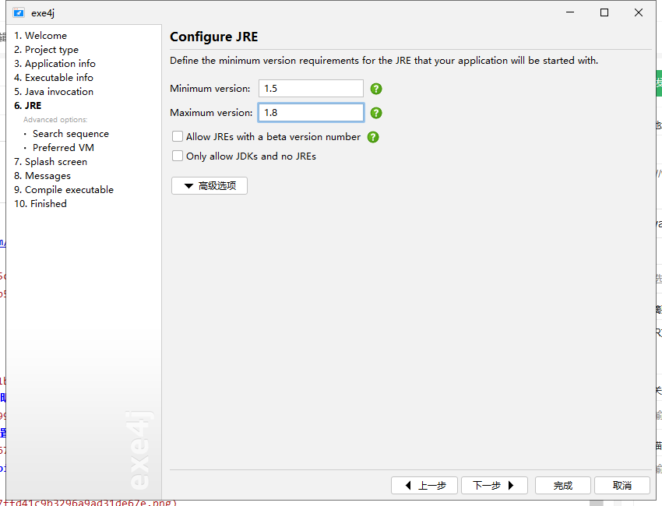Maximize the exe4j window
662x506 pixels.
pos(604,12)
